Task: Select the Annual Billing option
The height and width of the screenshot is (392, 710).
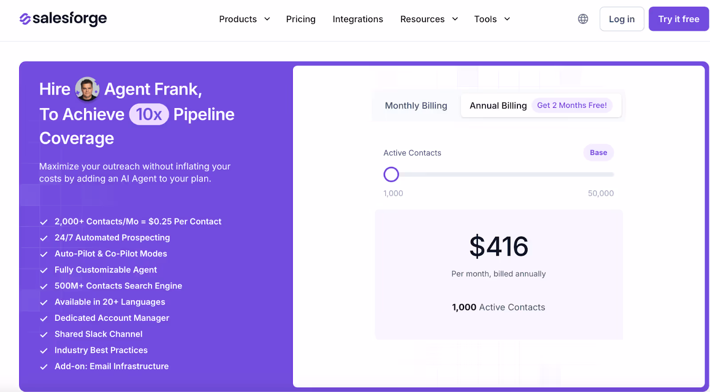Action: [498, 106]
